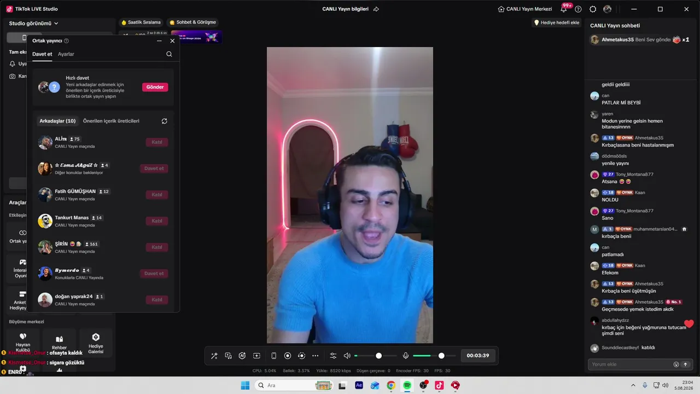This screenshot has height=394, width=700.
Task: Open the emoji picker in comment box
Action: pos(676,364)
